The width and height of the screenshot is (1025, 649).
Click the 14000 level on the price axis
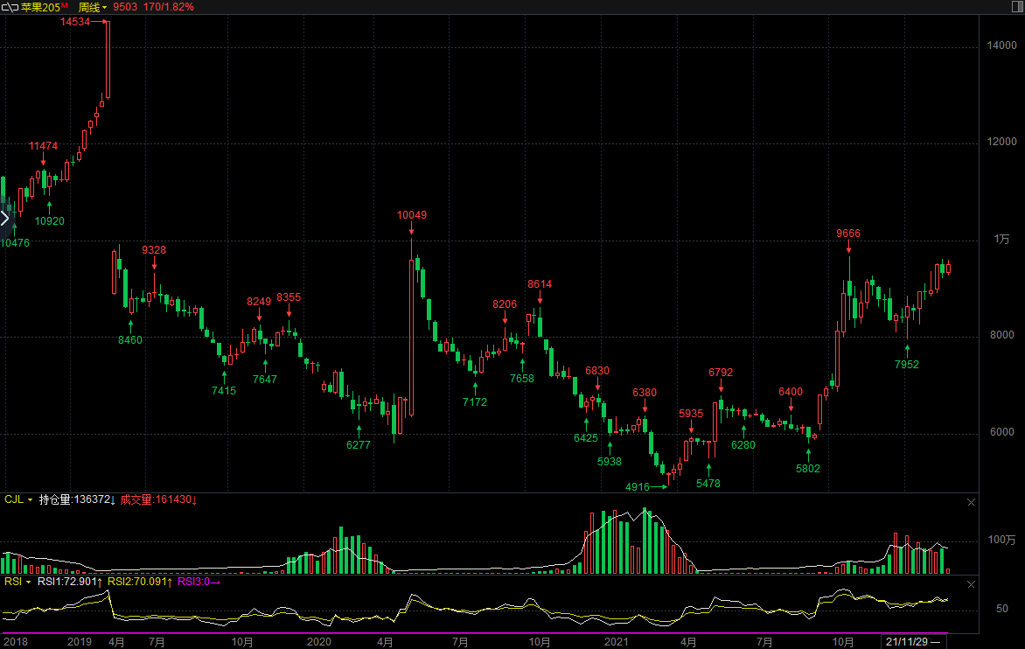click(1001, 45)
